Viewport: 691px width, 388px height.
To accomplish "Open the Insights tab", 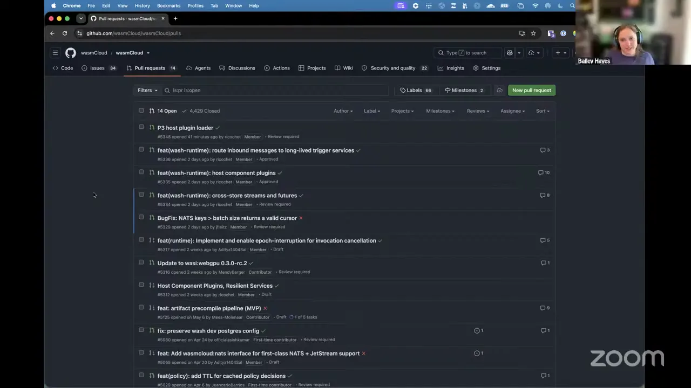I will pyautogui.click(x=451, y=68).
